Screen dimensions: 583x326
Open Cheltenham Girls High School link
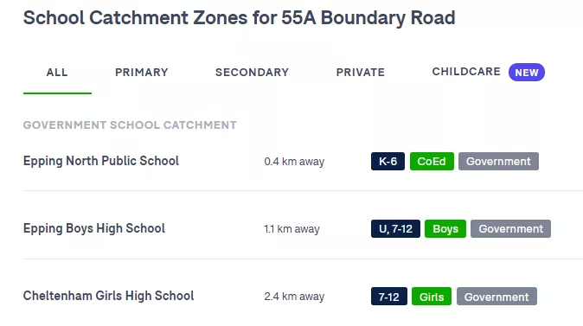point(109,296)
